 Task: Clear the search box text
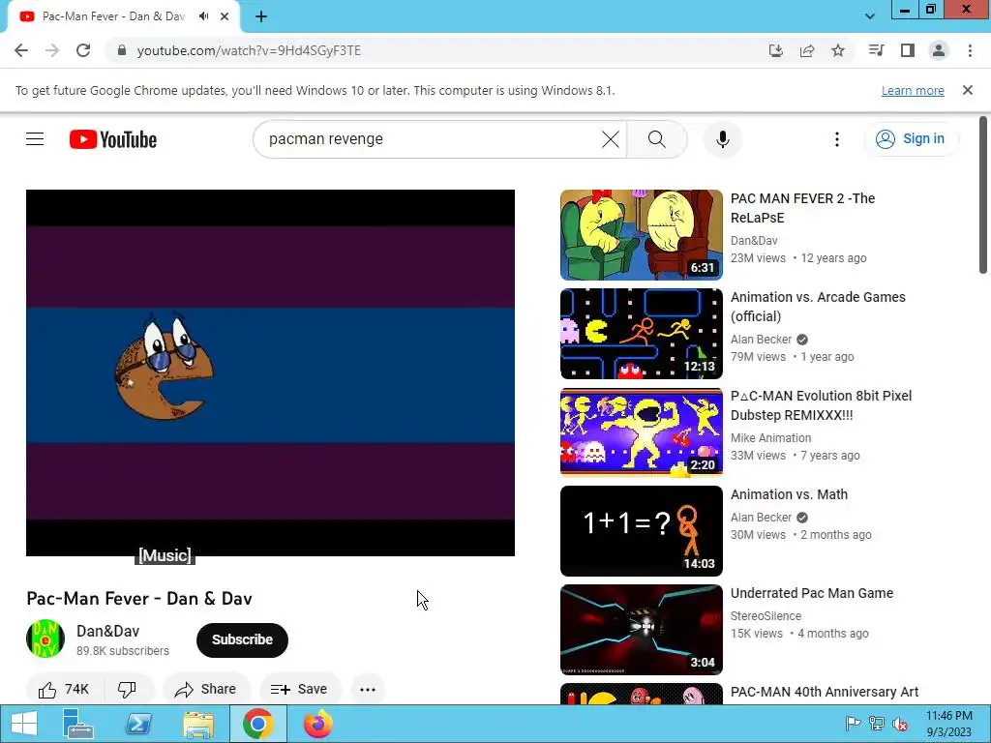[611, 139]
